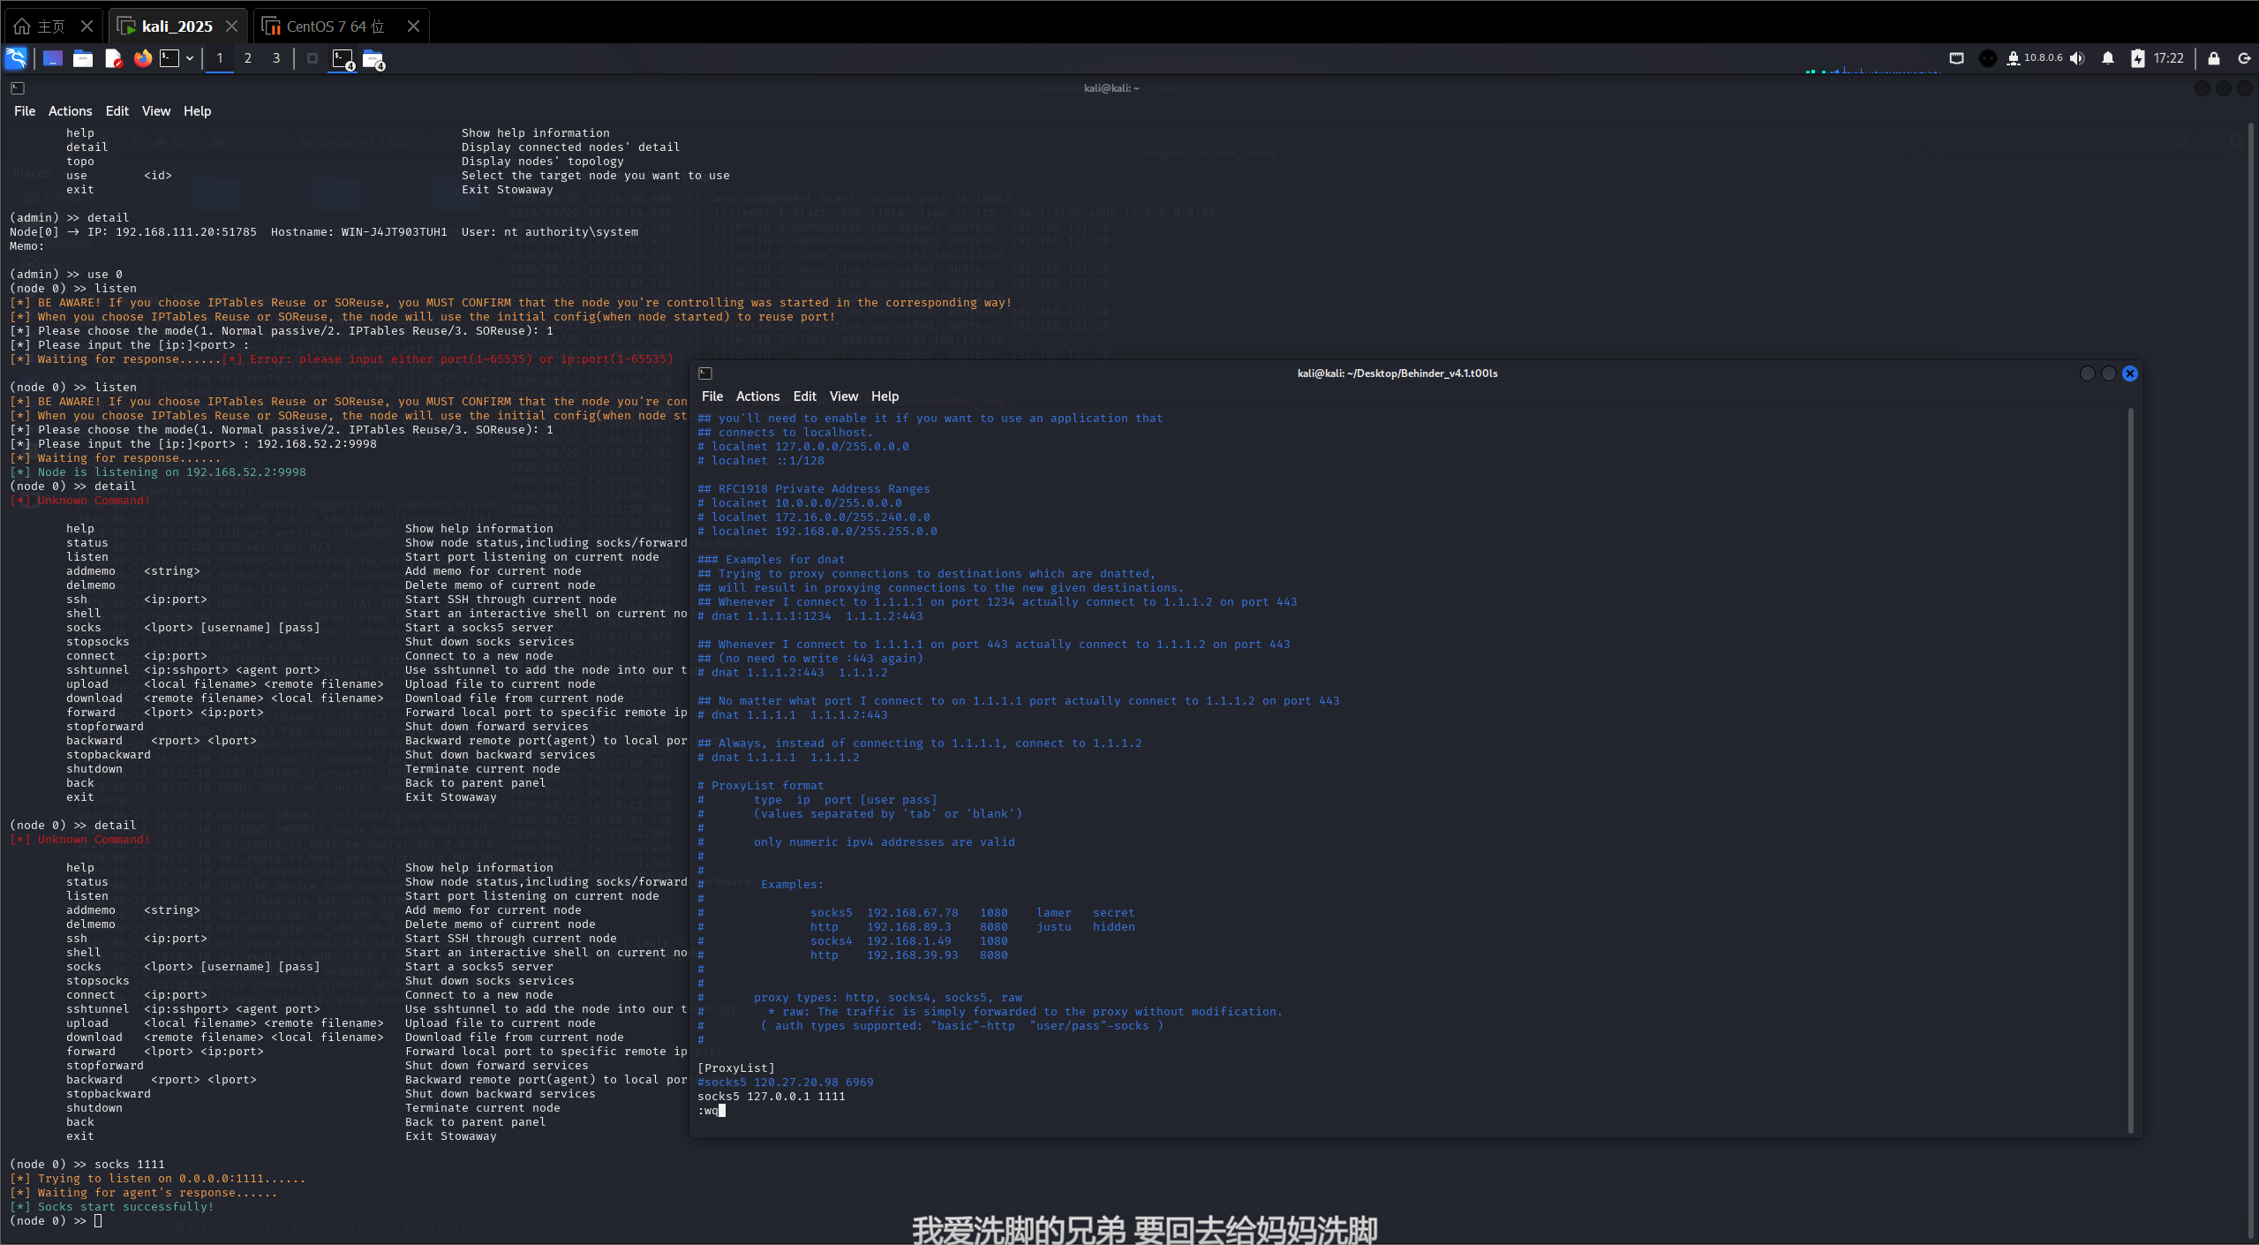Switch to workspace 1

click(220, 58)
